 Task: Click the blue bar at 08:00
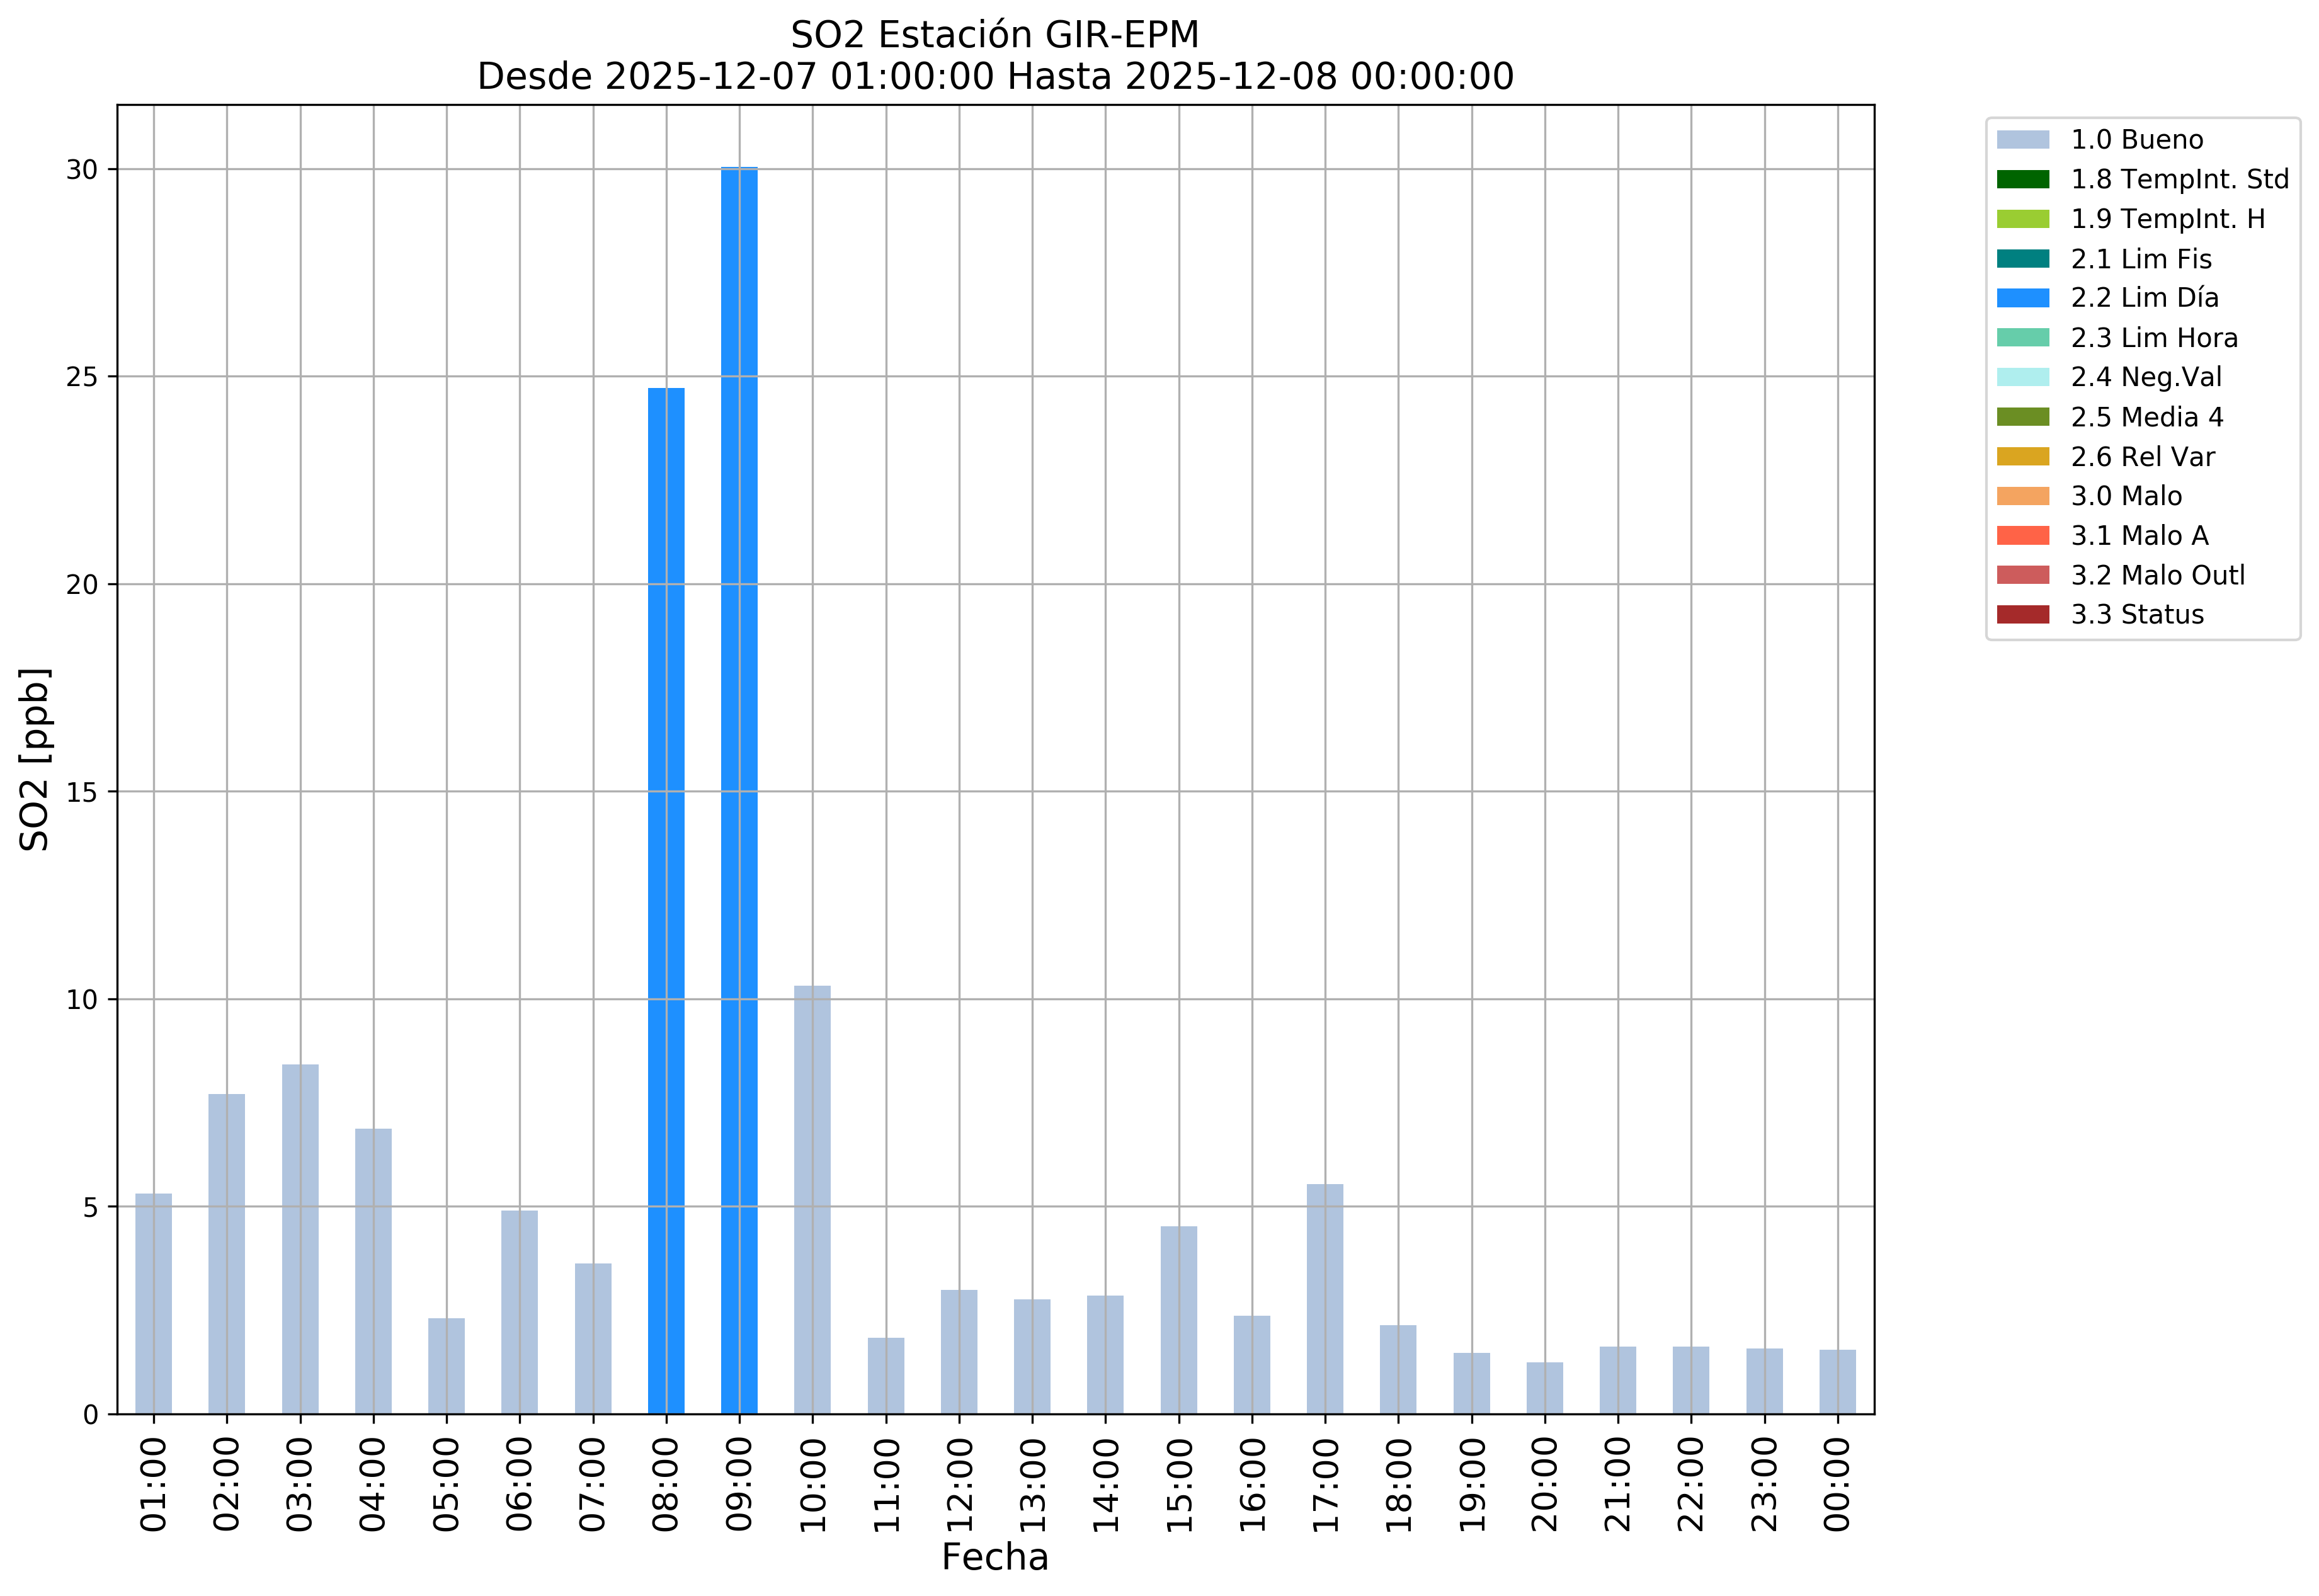(x=666, y=900)
